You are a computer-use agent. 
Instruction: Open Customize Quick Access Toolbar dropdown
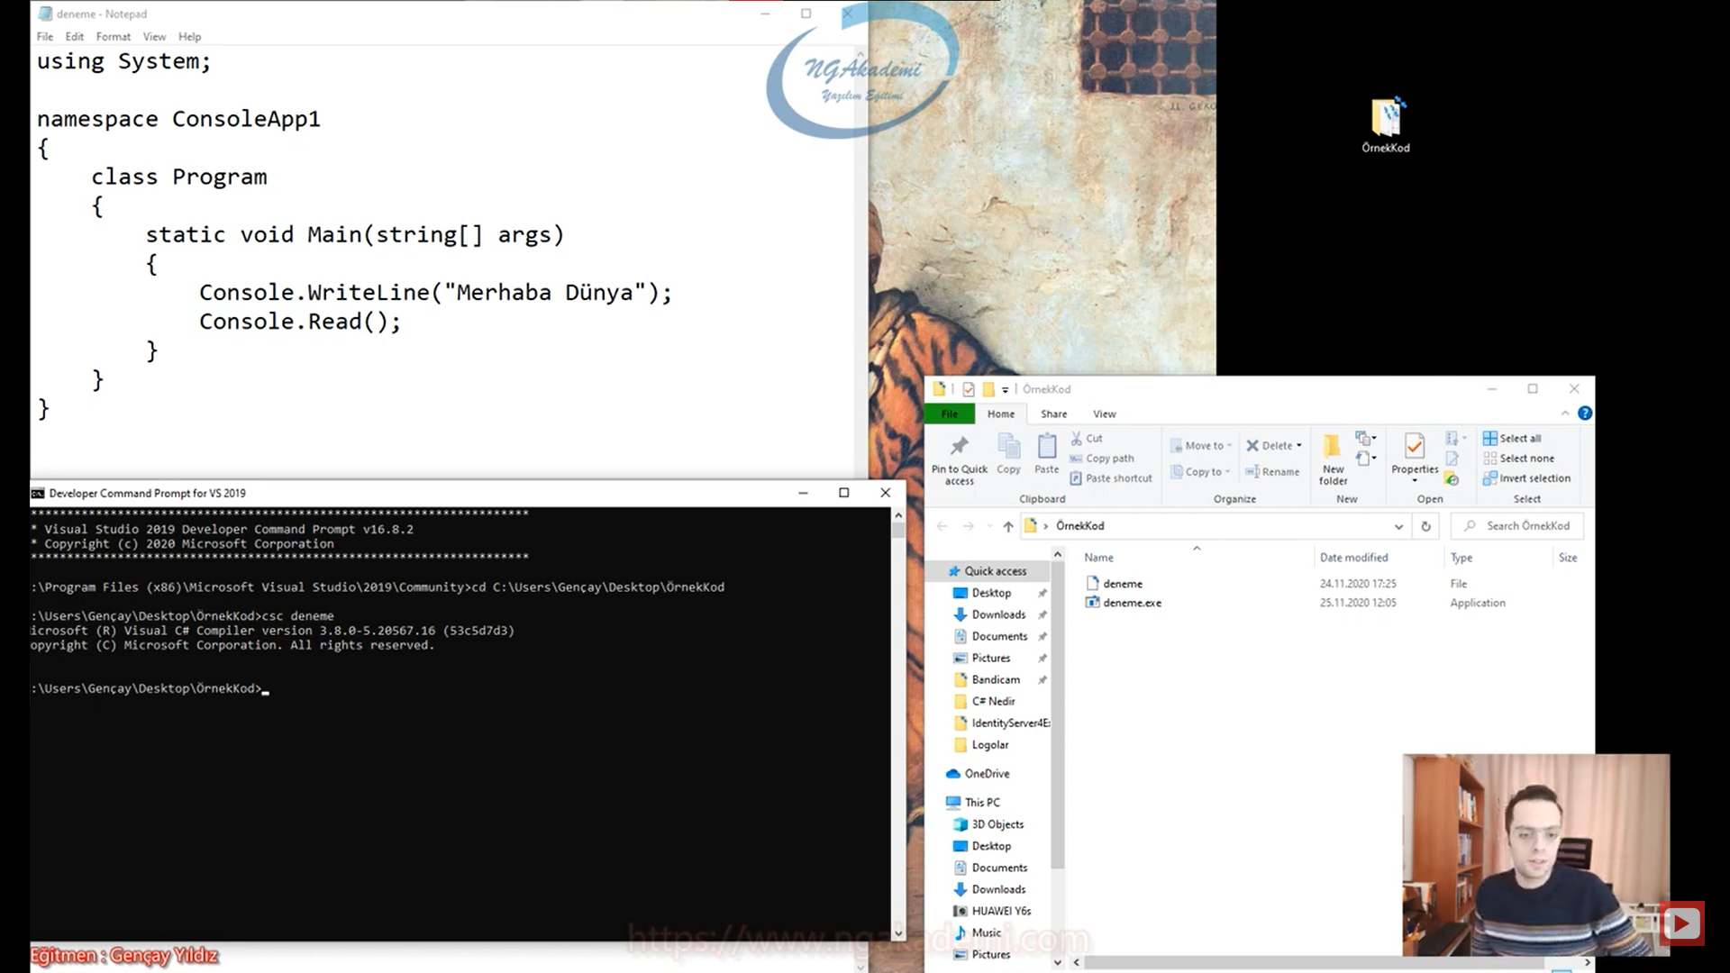[x=1005, y=389]
